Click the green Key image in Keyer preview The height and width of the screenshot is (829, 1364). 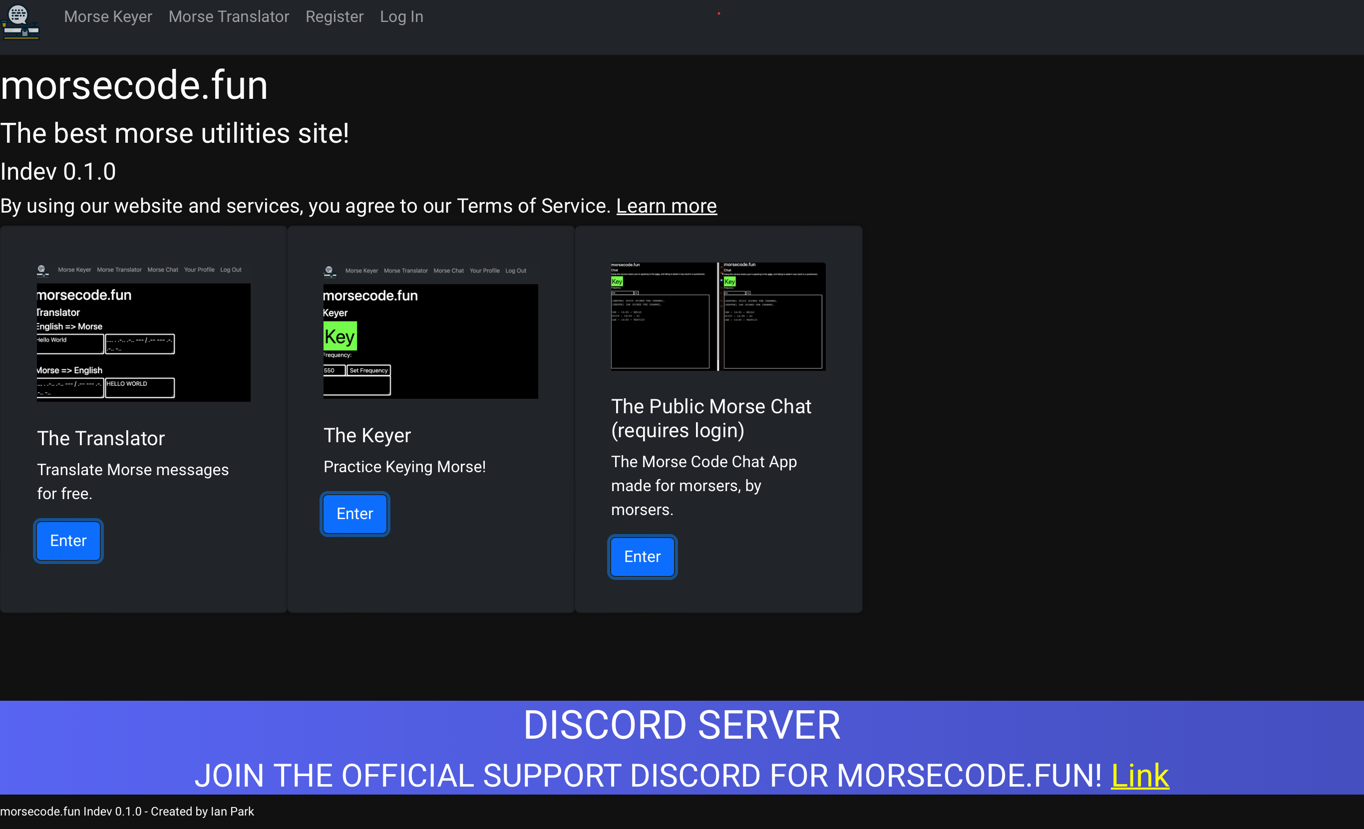[x=340, y=336]
